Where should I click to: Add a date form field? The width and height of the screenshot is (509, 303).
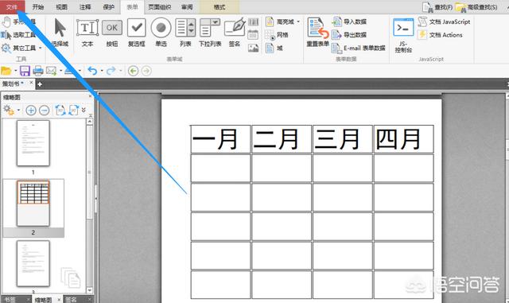tap(253, 35)
